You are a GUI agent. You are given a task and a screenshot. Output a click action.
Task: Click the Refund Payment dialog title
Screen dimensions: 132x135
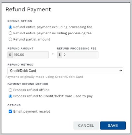(28, 10)
